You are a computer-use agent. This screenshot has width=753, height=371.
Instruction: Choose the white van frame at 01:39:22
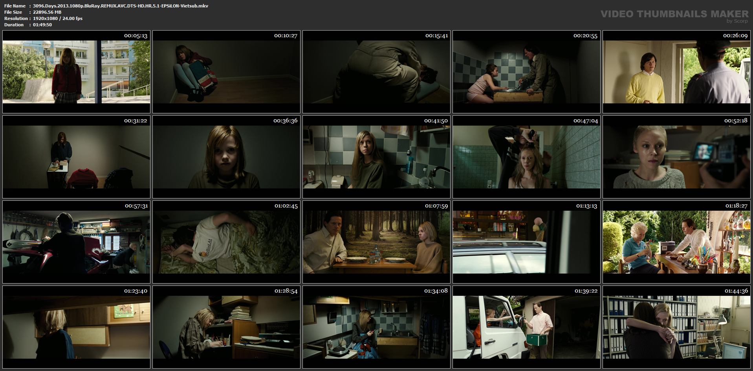tap(526, 327)
